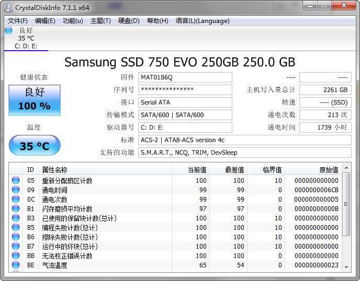Open the 硬盘(D) menu
Viewport: 360px width, 281px height.
point(129,21)
